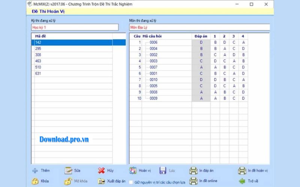The width and height of the screenshot is (300, 187).
Task: Select question code 0009 tree row
Action: (x=153, y=98)
